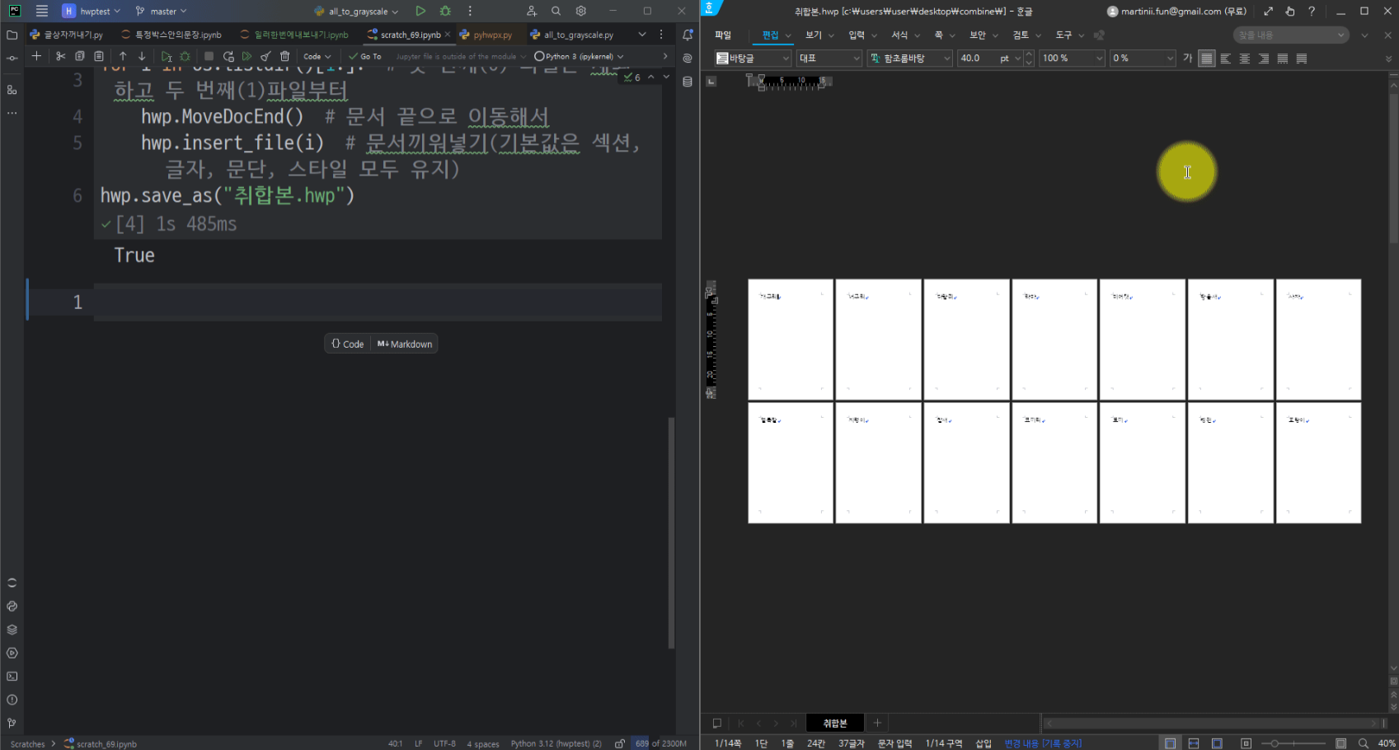
Task: Add a new notebook cell with plus icon
Action: coord(36,56)
